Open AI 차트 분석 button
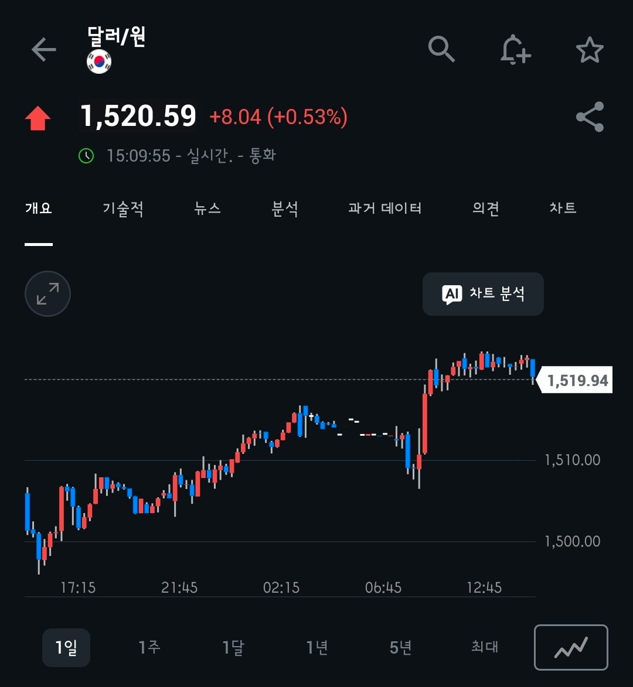Screen dimensions: 633x687 [483, 294]
